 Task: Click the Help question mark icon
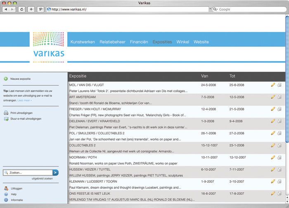(x=6, y=194)
